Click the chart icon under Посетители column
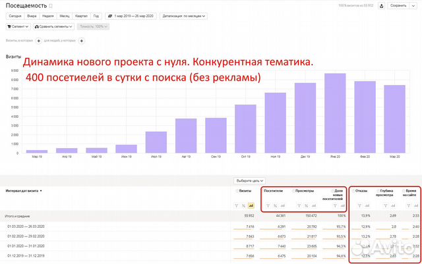422x264 pixels. pos(282,205)
